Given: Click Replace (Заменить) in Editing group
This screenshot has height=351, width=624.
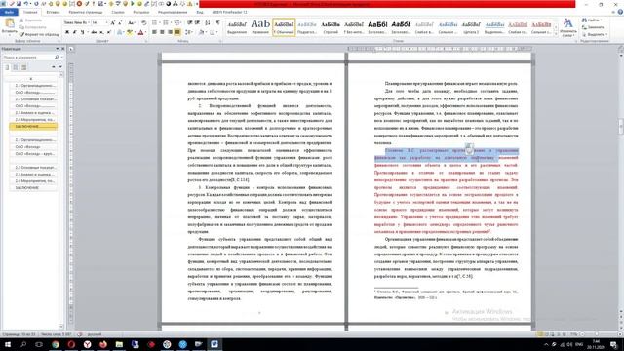Looking at the screenshot, I should click(594, 27).
